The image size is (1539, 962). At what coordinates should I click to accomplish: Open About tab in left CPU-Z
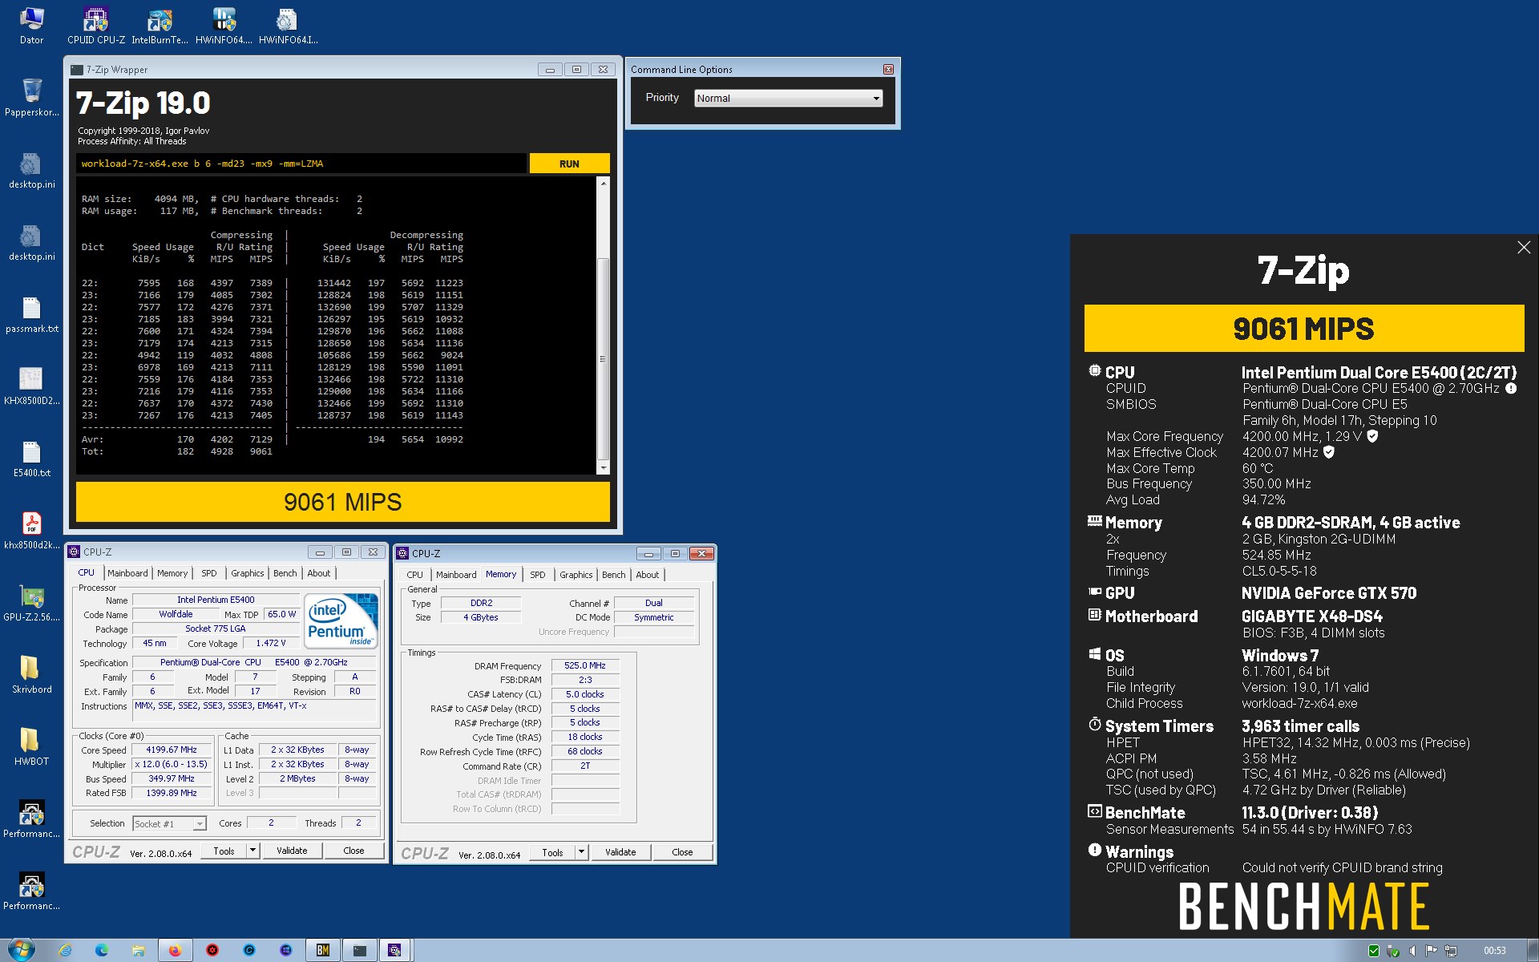pyautogui.click(x=319, y=573)
